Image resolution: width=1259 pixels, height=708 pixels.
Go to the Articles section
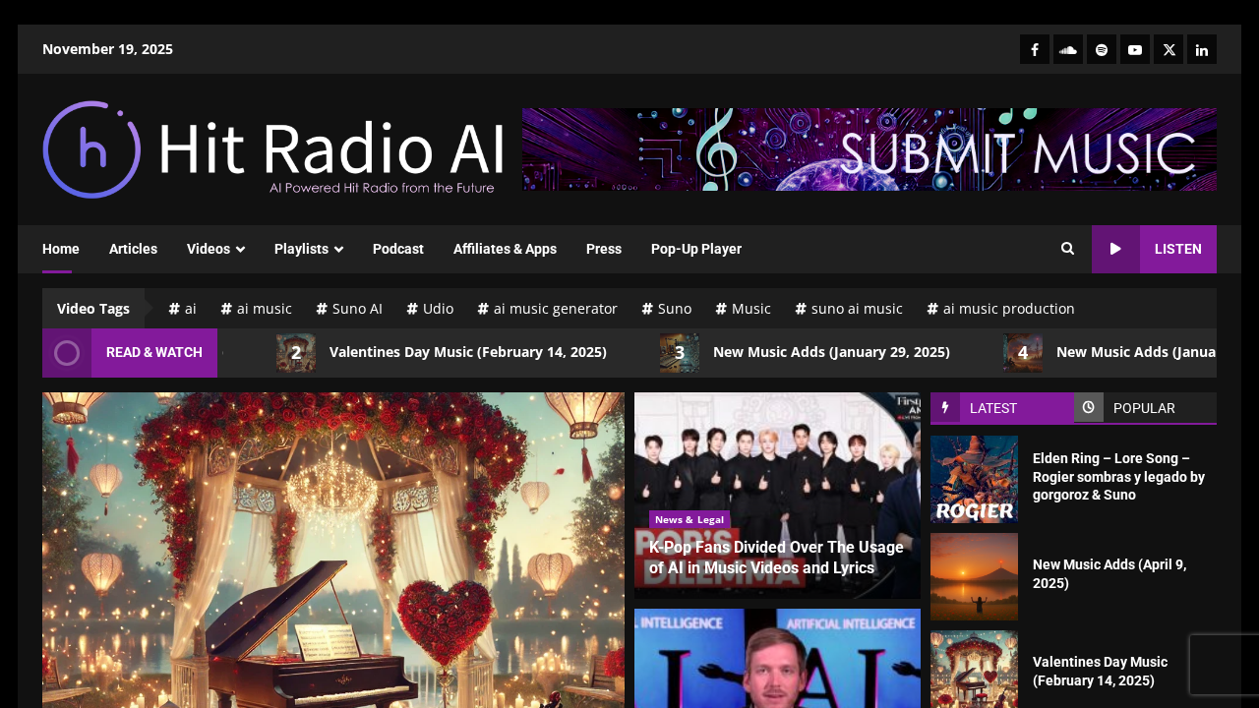[x=133, y=248]
